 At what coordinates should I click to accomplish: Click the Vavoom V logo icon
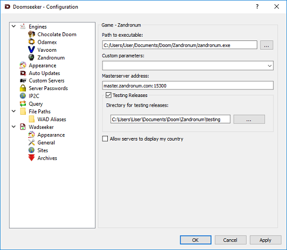[x=31, y=50]
